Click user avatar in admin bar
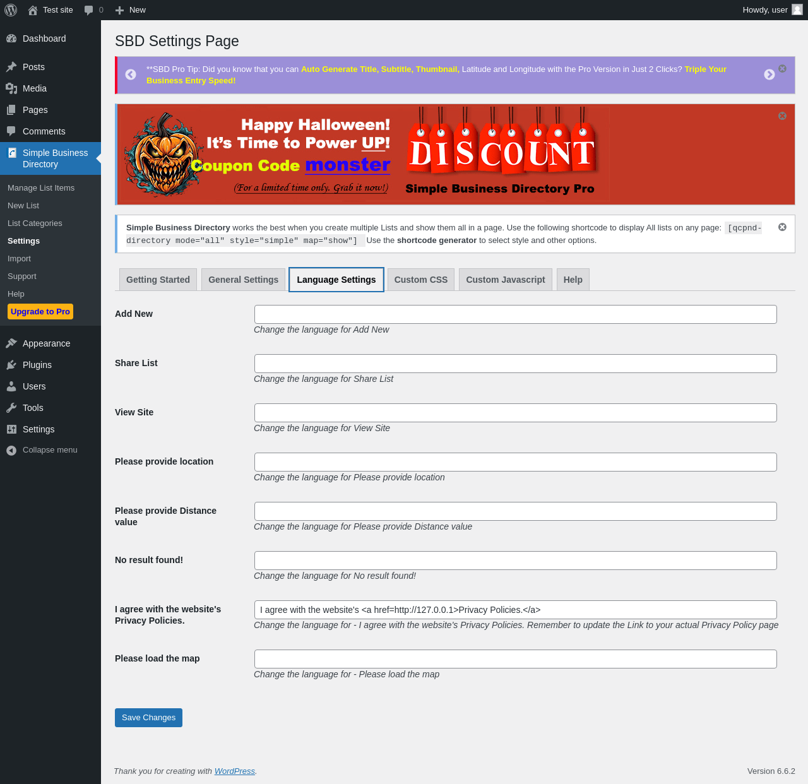Image resolution: width=808 pixels, height=784 pixels. tap(797, 9)
